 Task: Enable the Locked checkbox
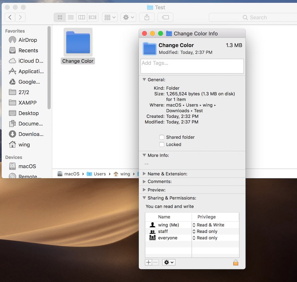tap(161, 144)
